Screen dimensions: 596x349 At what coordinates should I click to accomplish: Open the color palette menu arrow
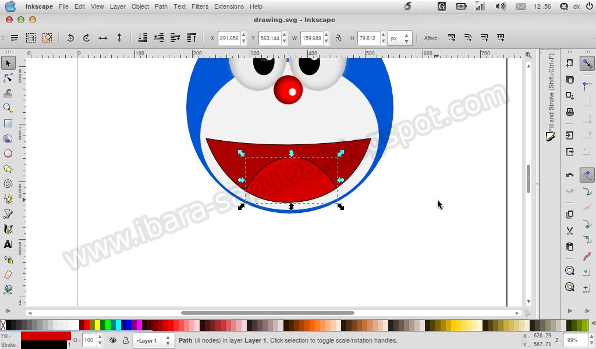pos(593,323)
